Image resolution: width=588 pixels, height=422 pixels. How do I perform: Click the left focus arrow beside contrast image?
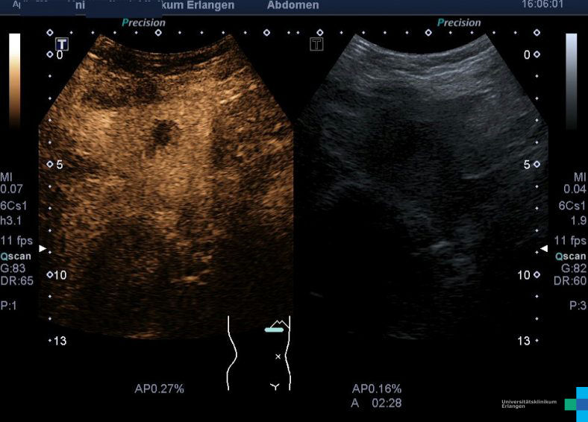click(x=43, y=248)
